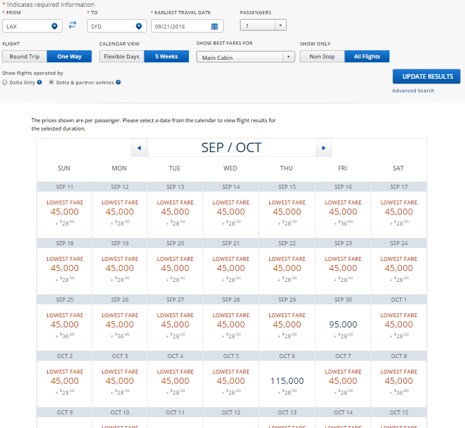Pick the SEP 24 lowest fare

tap(398, 270)
